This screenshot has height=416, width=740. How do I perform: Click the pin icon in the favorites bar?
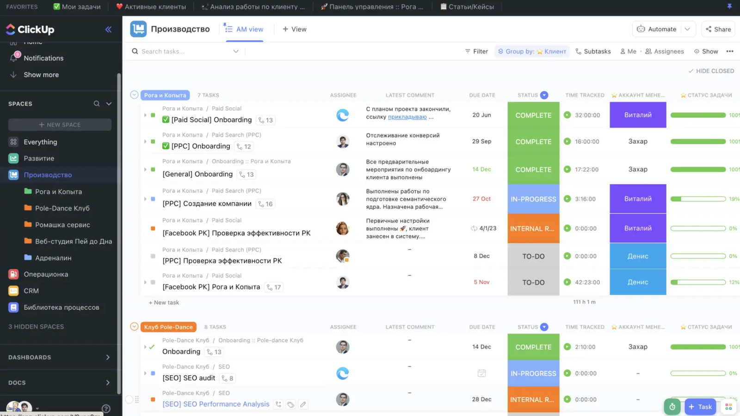coord(729,6)
